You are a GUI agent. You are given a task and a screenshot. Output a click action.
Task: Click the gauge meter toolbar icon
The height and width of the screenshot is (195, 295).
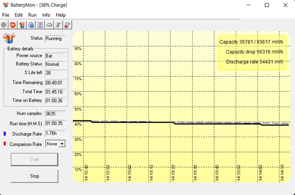49,25
